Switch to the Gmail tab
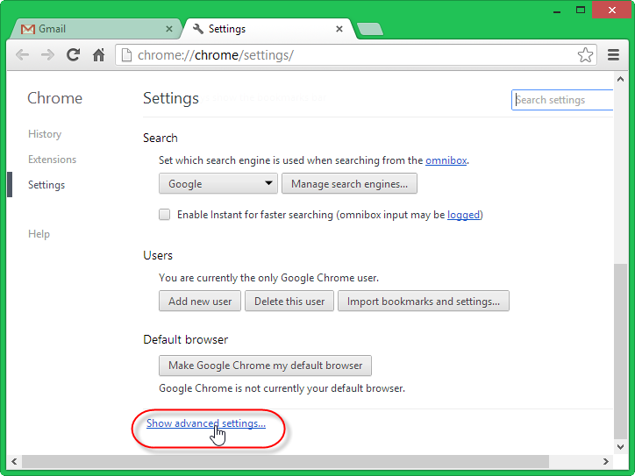This screenshot has width=635, height=476. point(88,29)
